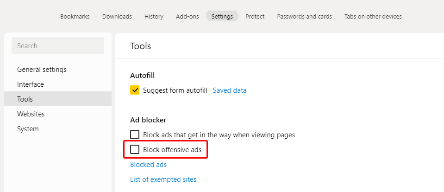This screenshot has width=444, height=192.
Task: Select the Settings tab
Action: 222,16
